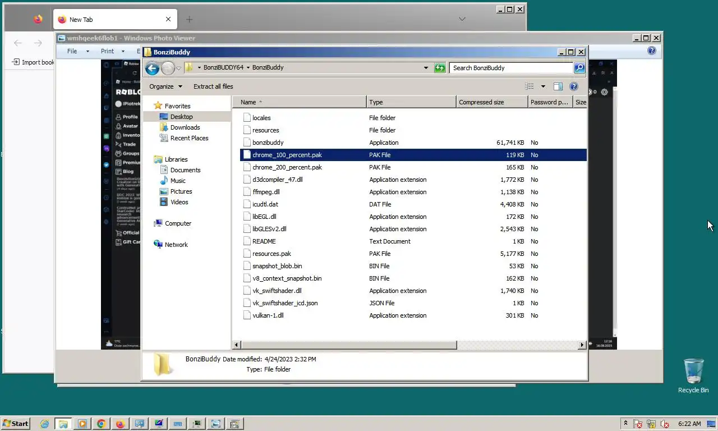The width and height of the screenshot is (718, 431).
Task: Open Recent Places in navigation pane
Action: 189,138
